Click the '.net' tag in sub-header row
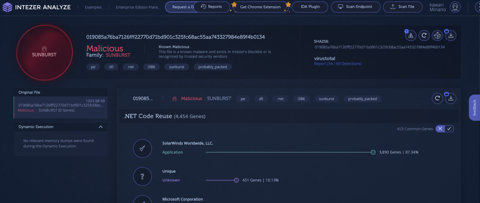This screenshot has width=480, height=203. coord(280,99)
